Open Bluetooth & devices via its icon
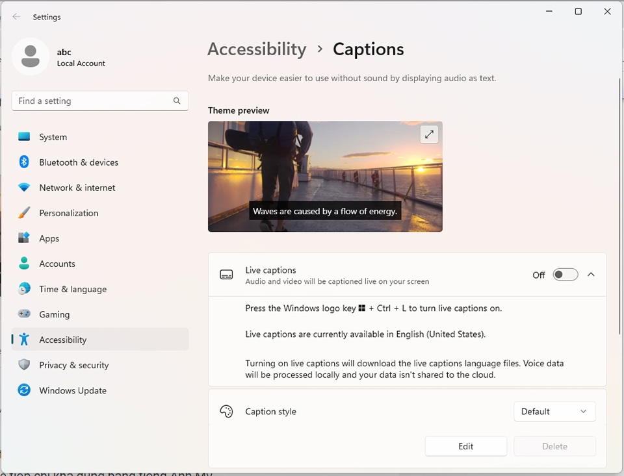This screenshot has width=624, height=476. tap(23, 162)
